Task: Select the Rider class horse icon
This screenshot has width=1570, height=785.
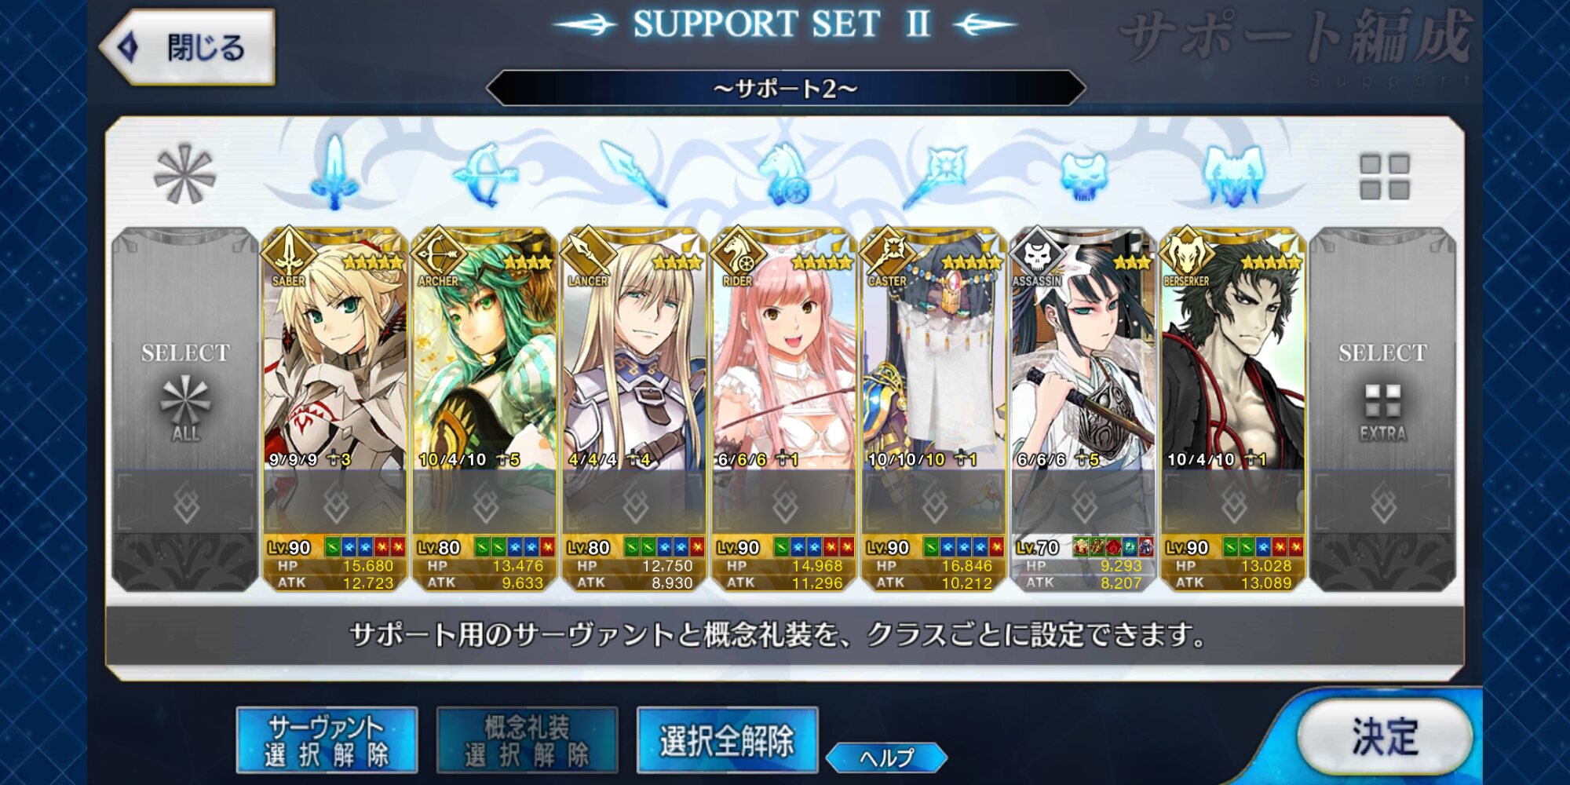Action: coord(784,173)
